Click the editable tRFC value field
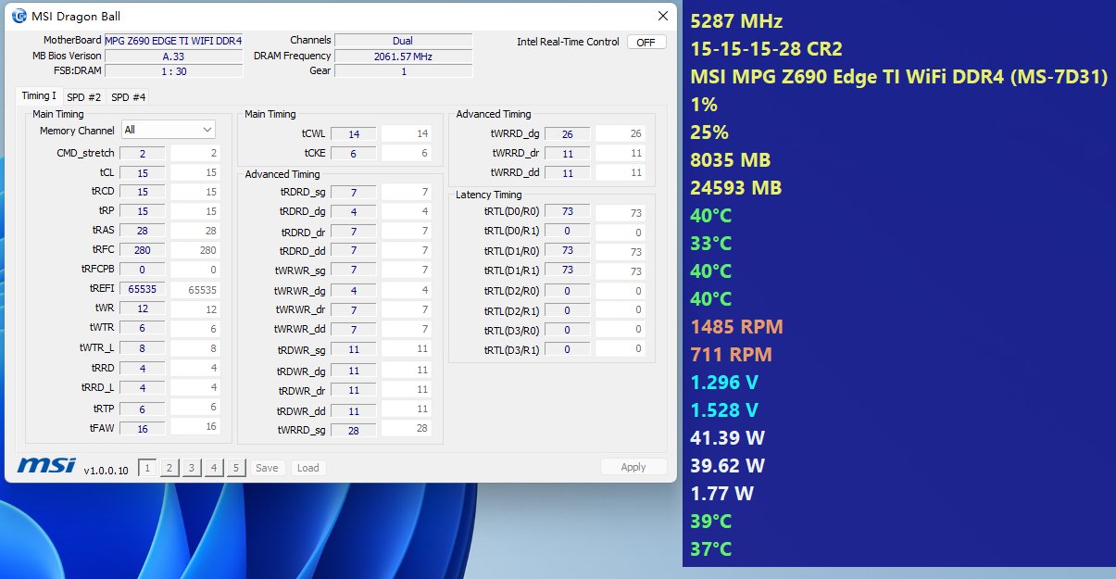Viewport: 1116px width, 579px height. (194, 250)
